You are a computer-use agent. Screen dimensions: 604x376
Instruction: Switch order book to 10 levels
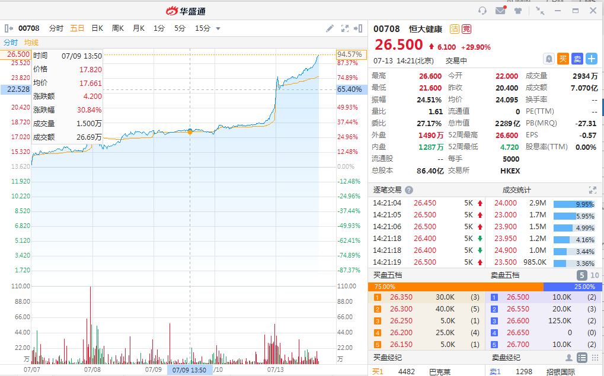(593, 275)
